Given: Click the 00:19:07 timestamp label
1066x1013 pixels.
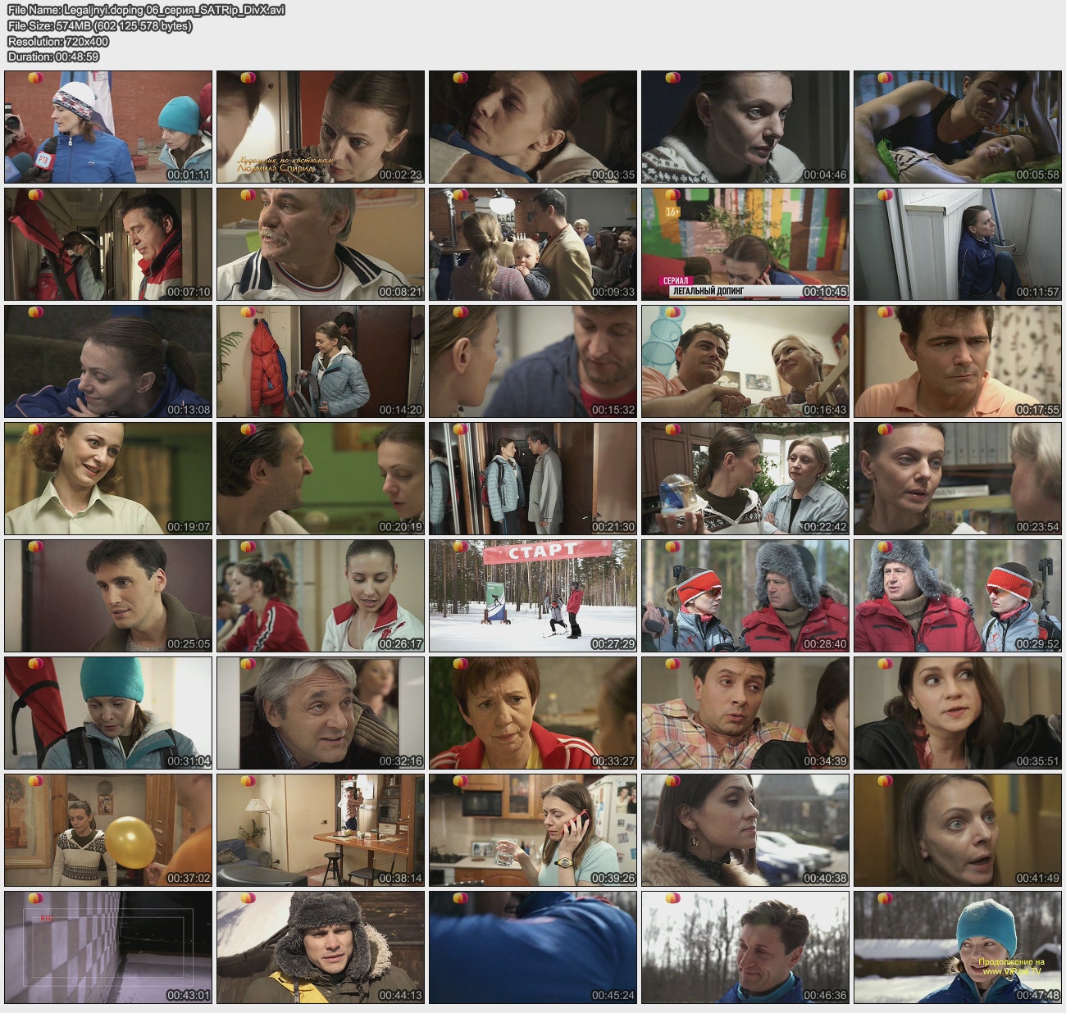Looking at the screenshot, I should (x=189, y=527).
